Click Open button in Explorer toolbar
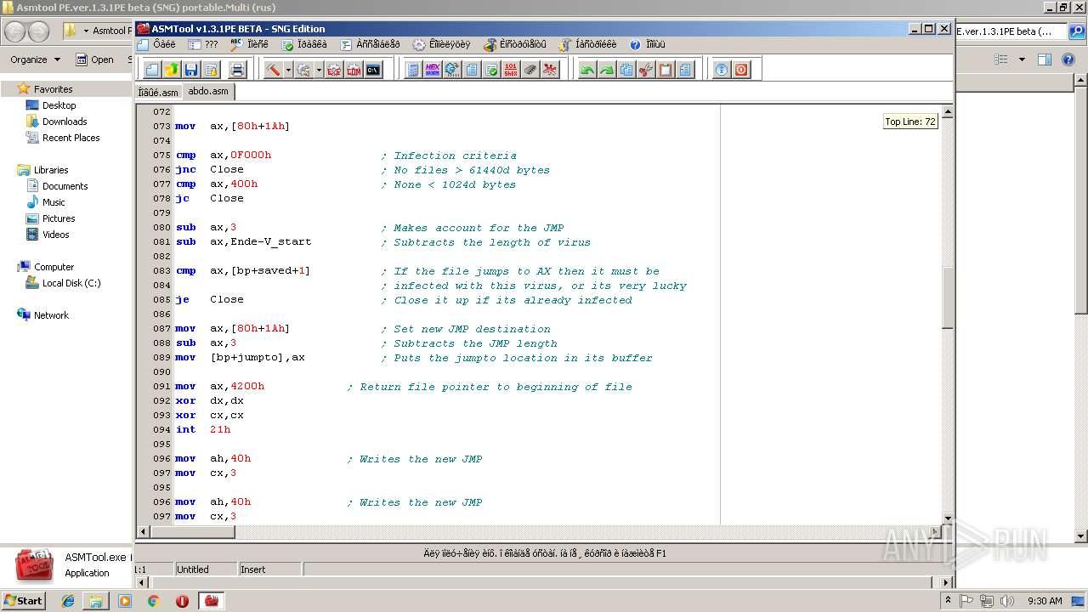Screen dimensions: 1088x612 [95, 59]
